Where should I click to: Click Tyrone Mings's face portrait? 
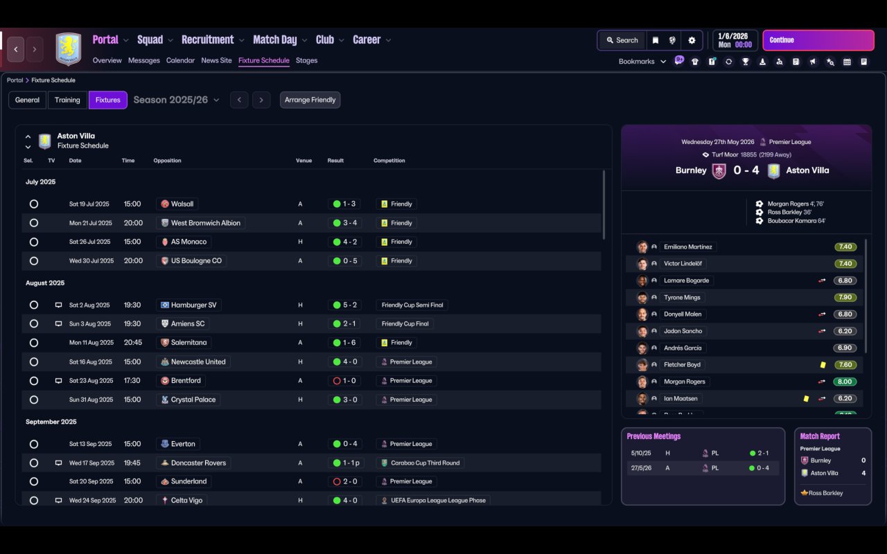pyautogui.click(x=642, y=298)
